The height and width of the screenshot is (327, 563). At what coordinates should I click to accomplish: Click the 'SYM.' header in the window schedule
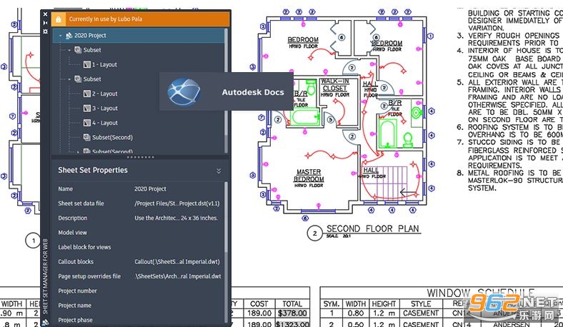[331, 304]
